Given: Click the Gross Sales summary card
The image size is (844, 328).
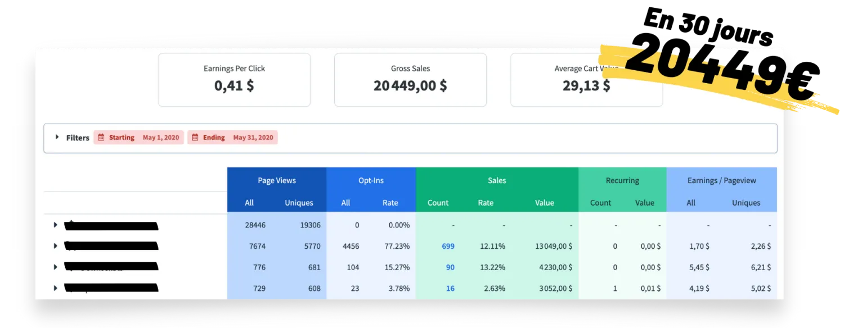Looking at the screenshot, I should coord(410,80).
